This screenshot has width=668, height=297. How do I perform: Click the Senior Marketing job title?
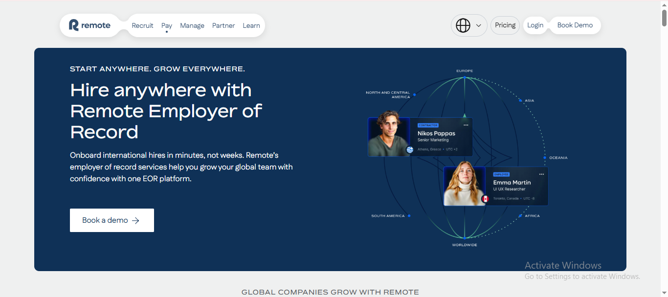[x=433, y=140]
